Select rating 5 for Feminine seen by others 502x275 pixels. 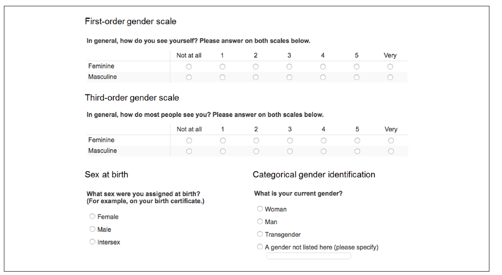(357, 141)
